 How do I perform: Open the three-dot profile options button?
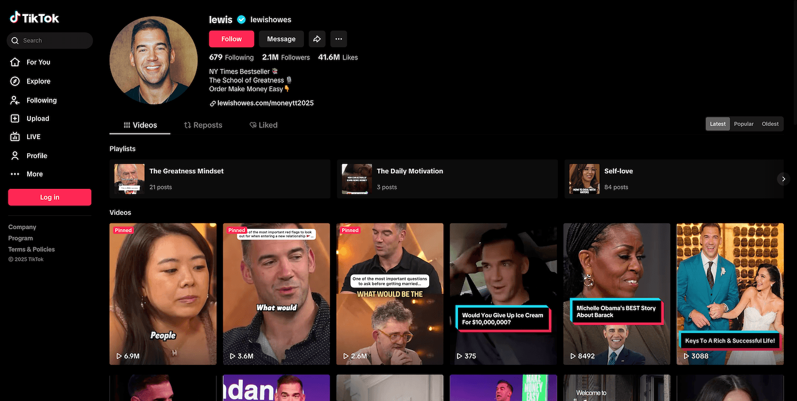point(338,39)
